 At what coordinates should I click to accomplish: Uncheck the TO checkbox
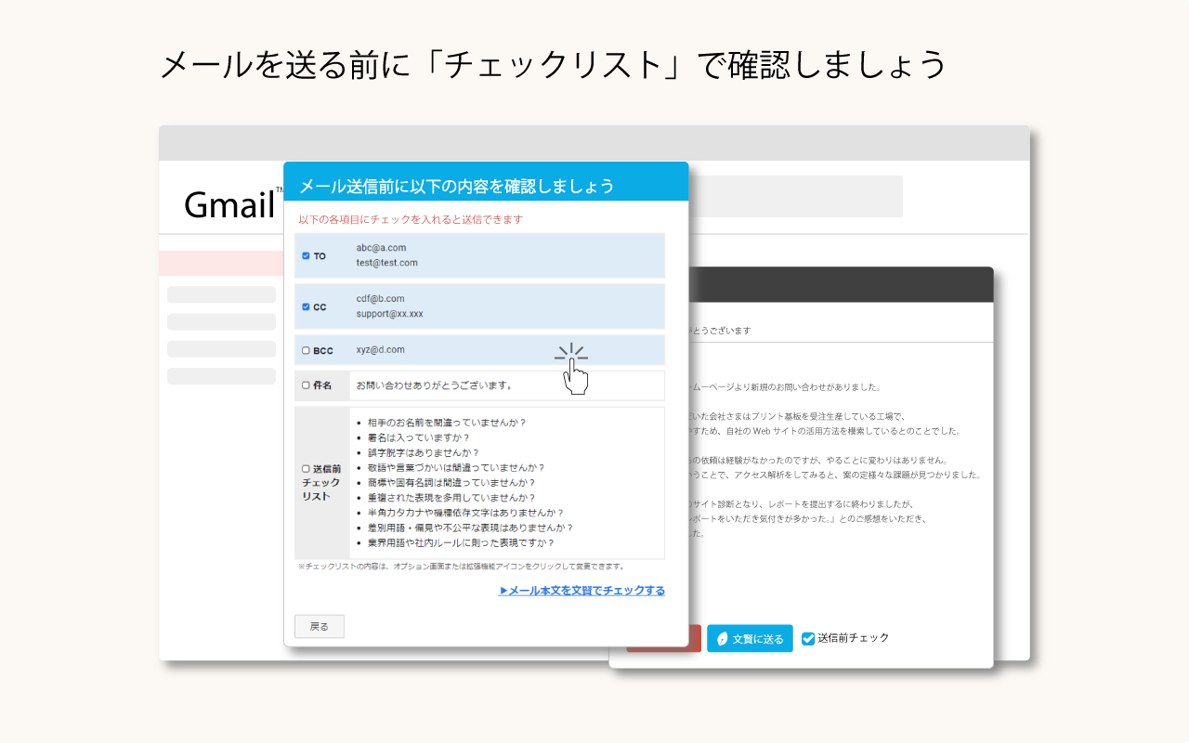click(305, 255)
